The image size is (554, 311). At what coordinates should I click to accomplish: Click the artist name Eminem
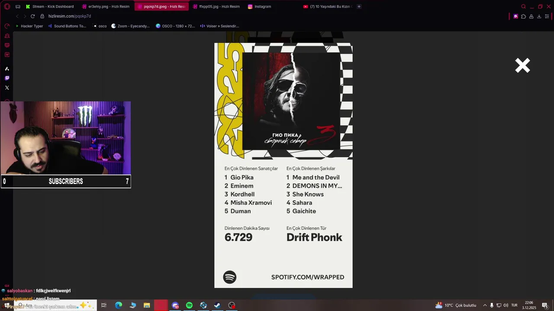click(242, 186)
